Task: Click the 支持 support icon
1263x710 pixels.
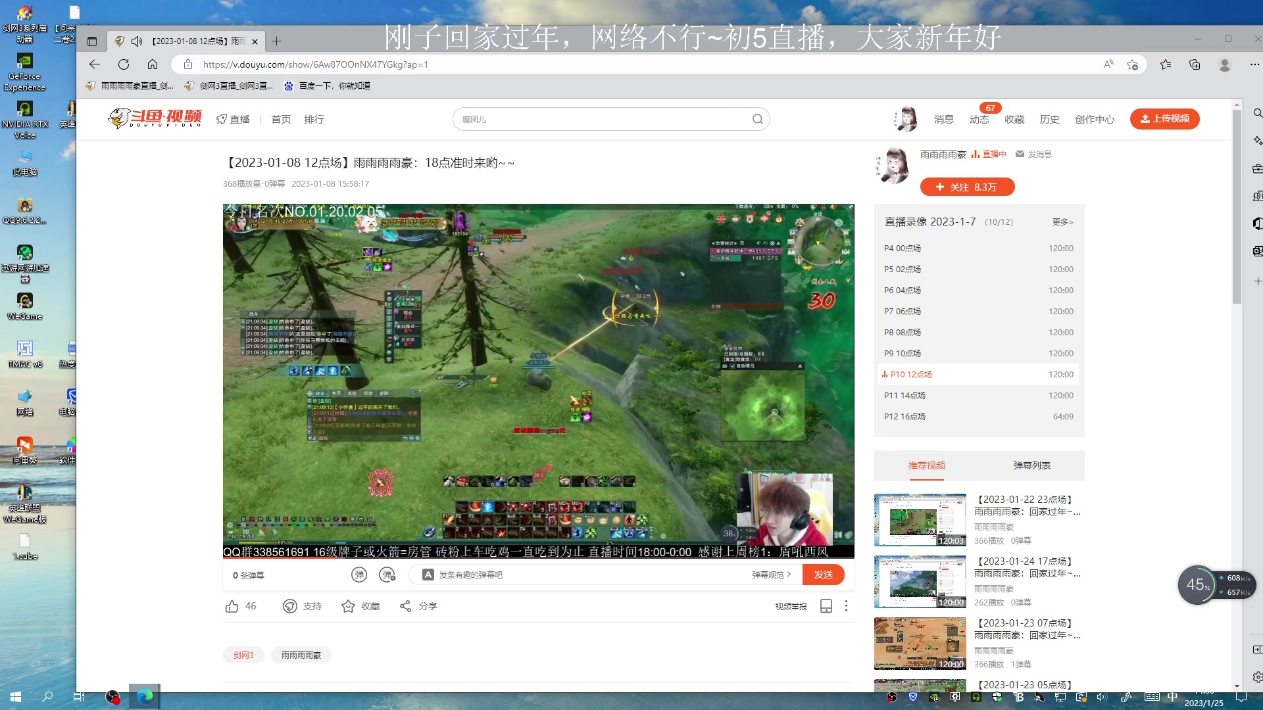Action: (290, 606)
